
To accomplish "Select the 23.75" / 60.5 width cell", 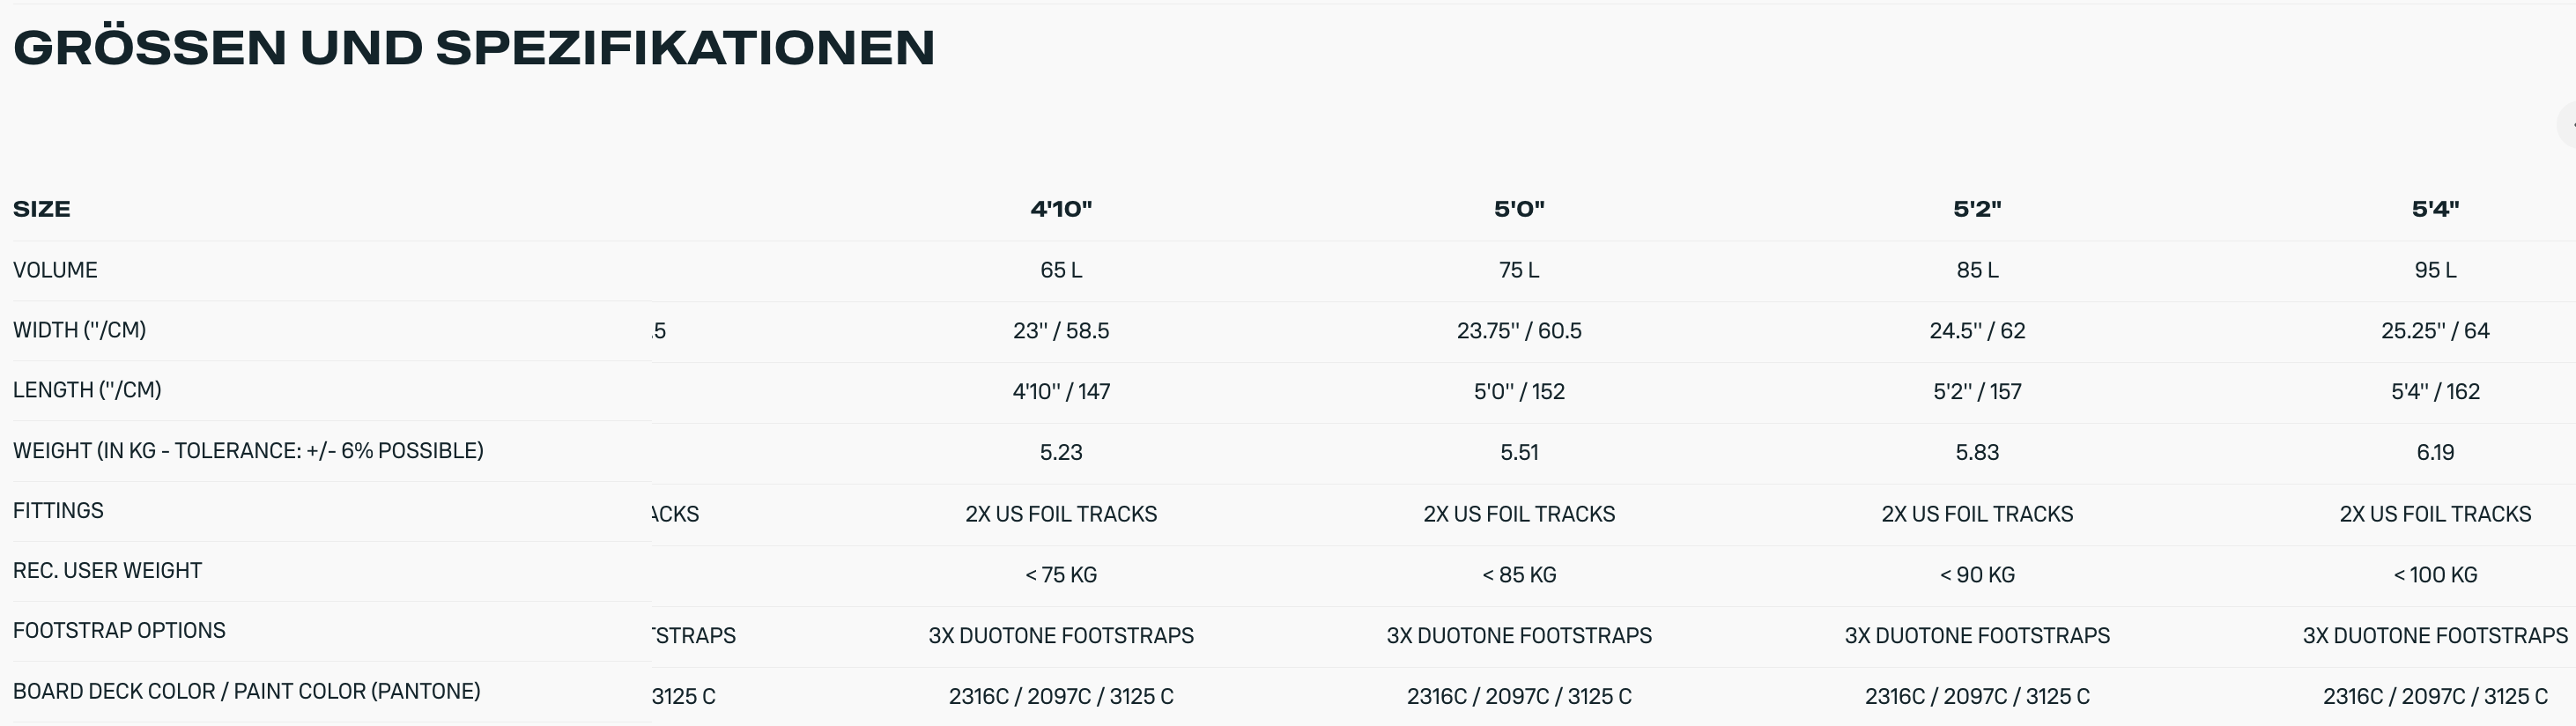I will (1519, 331).
